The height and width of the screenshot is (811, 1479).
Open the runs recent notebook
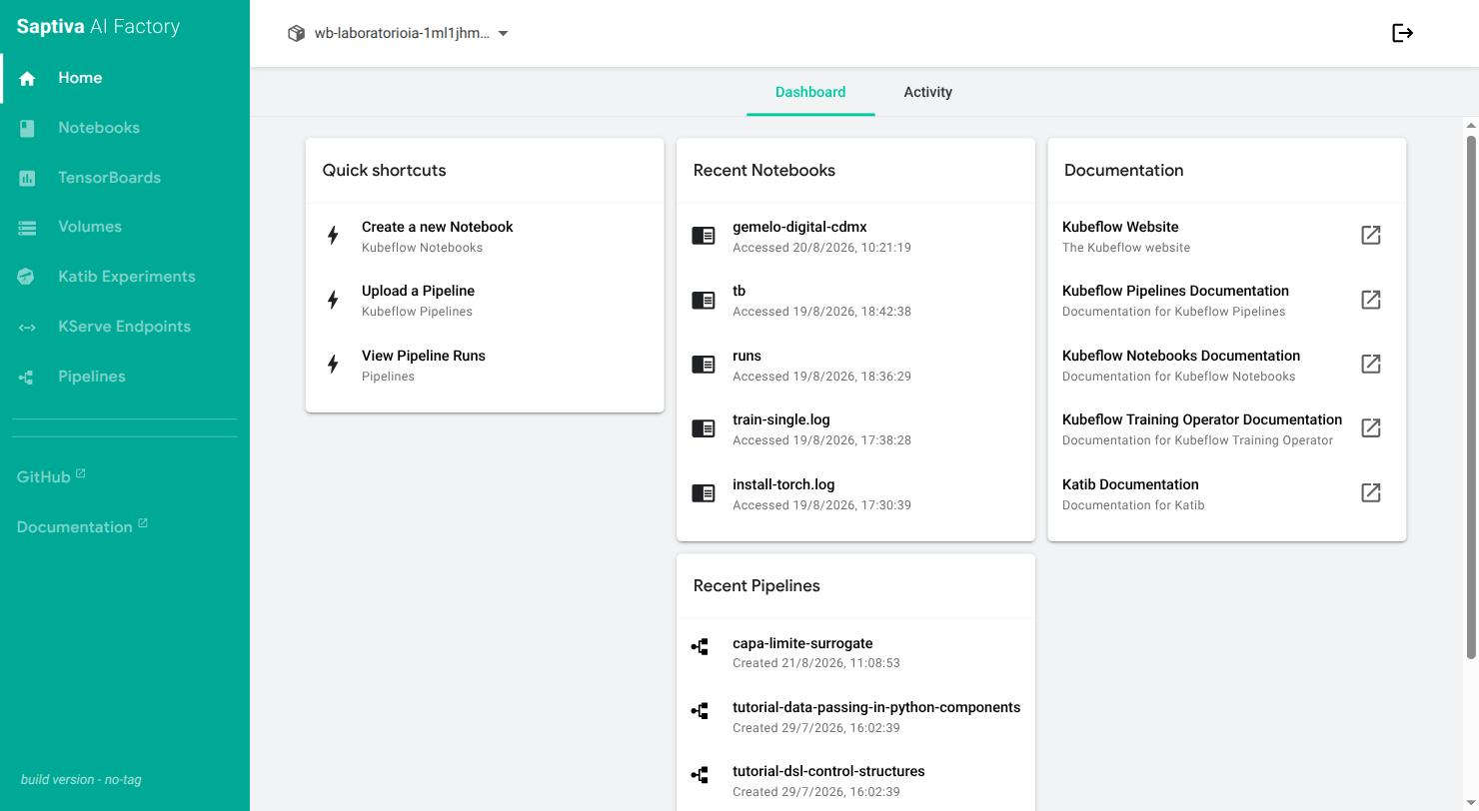click(855, 365)
